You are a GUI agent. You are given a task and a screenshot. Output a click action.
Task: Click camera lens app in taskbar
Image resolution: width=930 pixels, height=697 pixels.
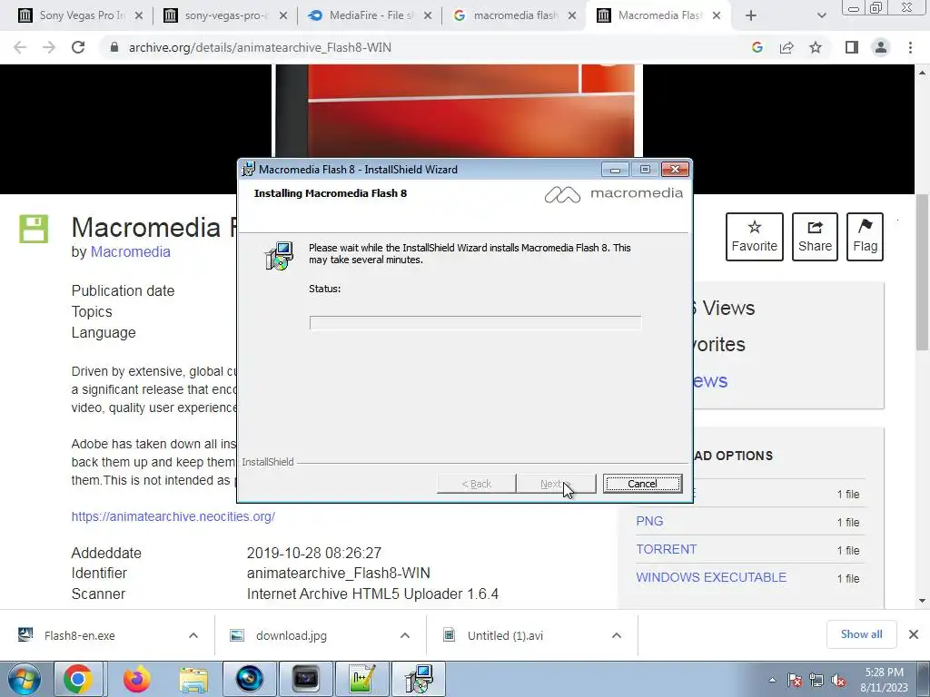[x=250, y=679]
